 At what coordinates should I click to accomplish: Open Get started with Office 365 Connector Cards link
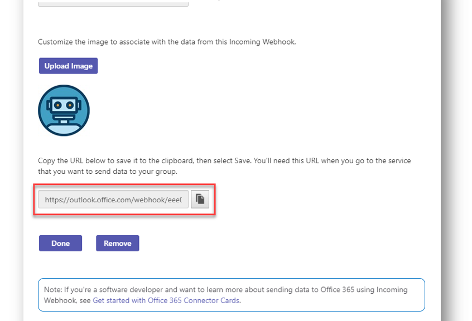(166, 300)
